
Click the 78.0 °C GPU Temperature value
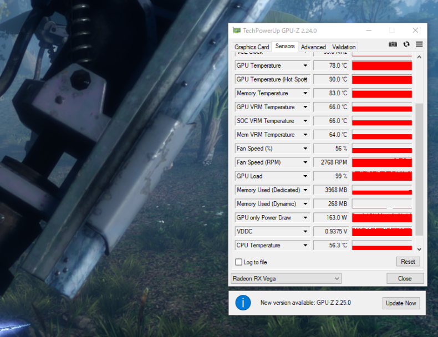[331, 65]
